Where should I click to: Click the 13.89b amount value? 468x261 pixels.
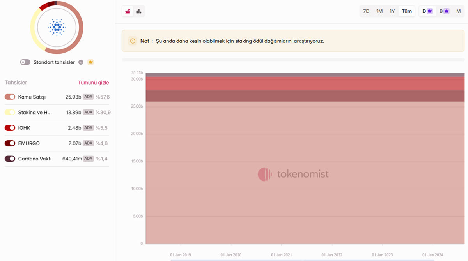[74, 112]
